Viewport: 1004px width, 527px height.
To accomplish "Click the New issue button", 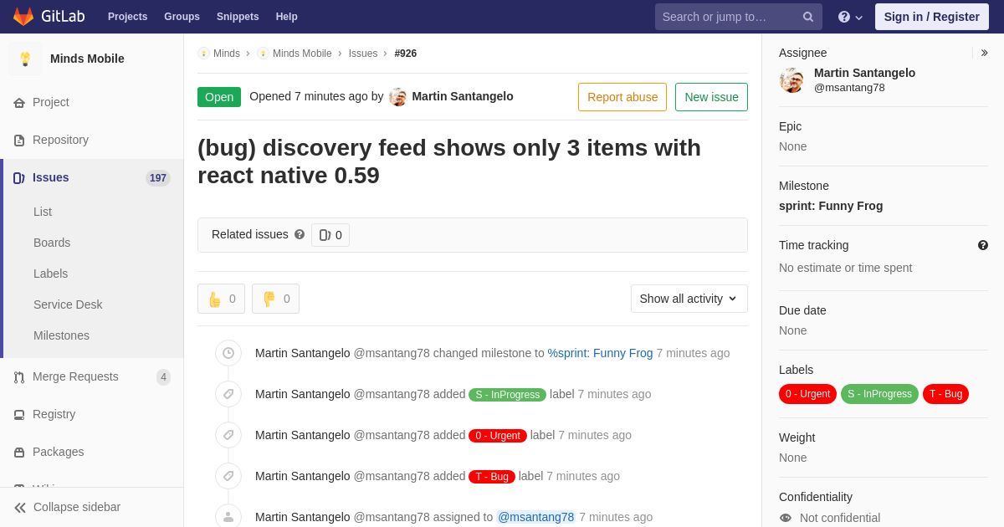I will [711, 97].
